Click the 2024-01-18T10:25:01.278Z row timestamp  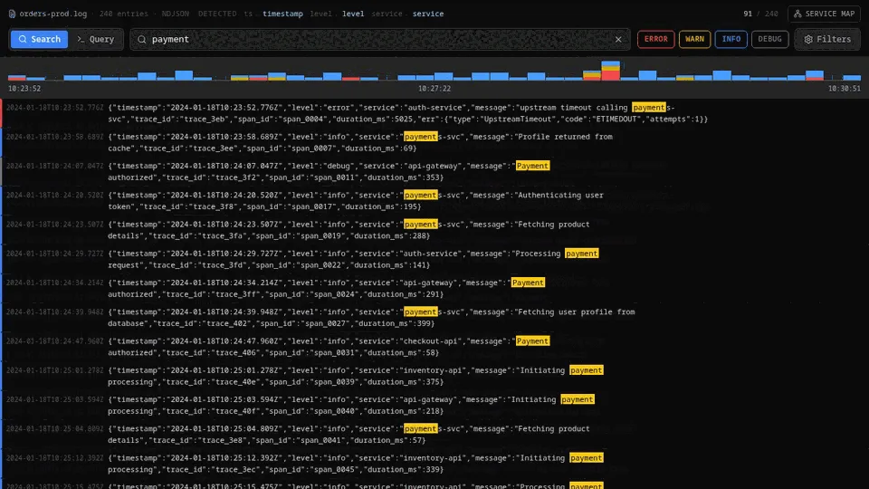coord(55,370)
